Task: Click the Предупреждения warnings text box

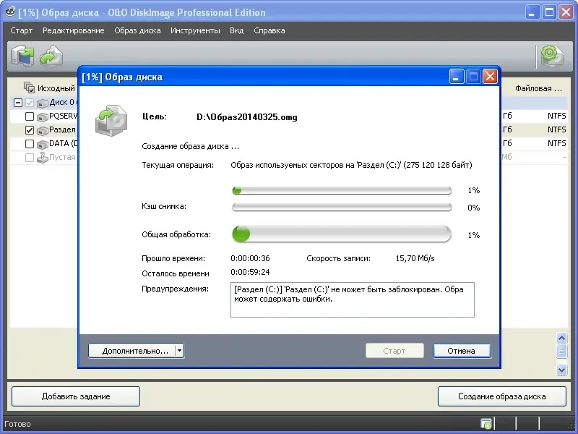Action: (x=353, y=299)
